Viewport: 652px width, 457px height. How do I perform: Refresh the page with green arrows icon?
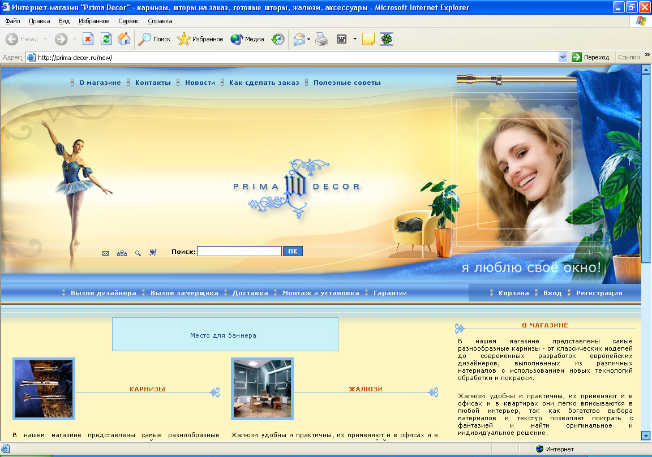point(106,39)
